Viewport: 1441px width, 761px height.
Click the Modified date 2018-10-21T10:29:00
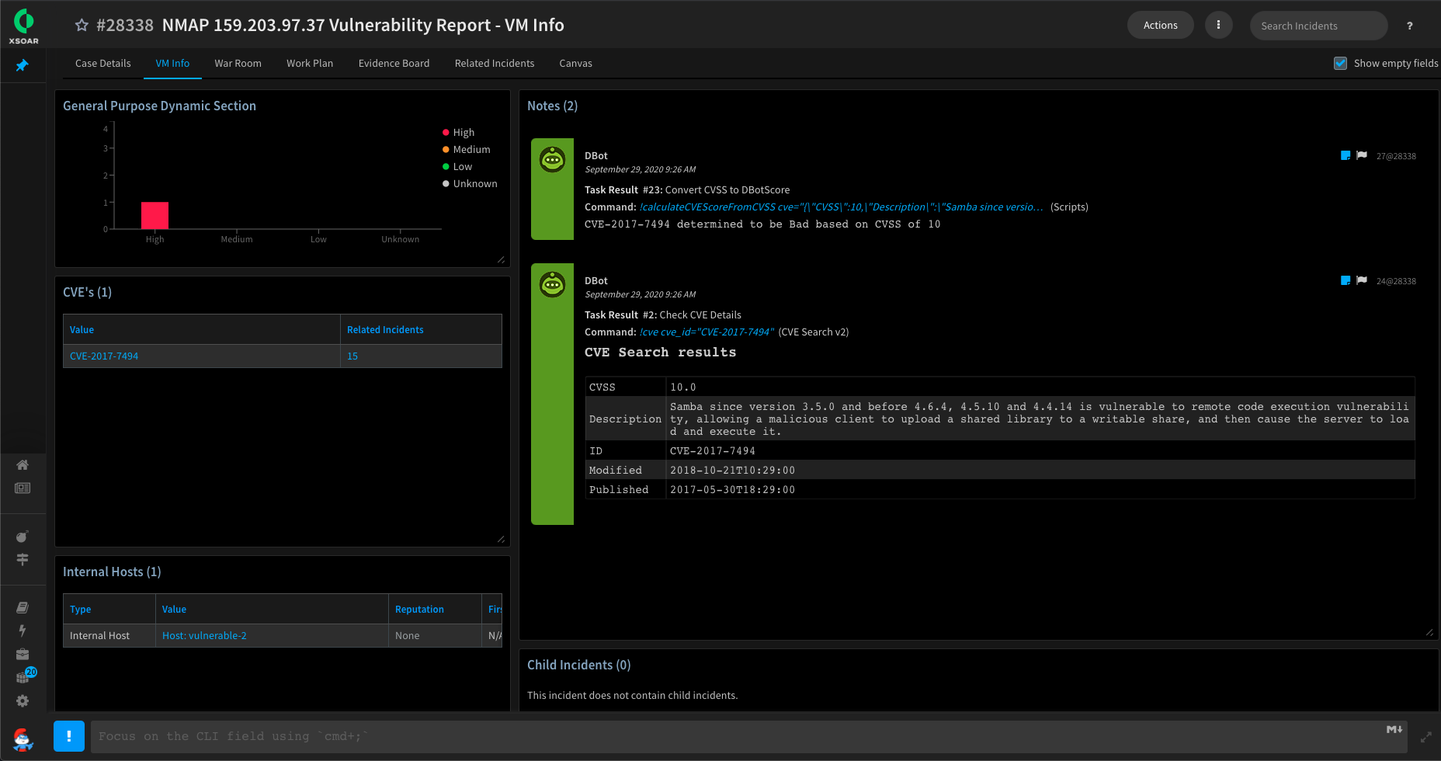point(732,471)
